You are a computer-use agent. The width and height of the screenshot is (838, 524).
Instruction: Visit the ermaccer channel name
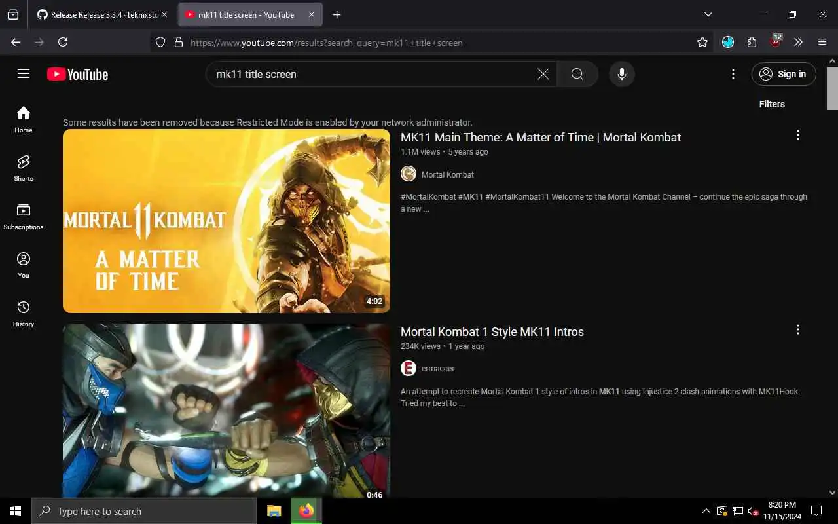click(438, 369)
